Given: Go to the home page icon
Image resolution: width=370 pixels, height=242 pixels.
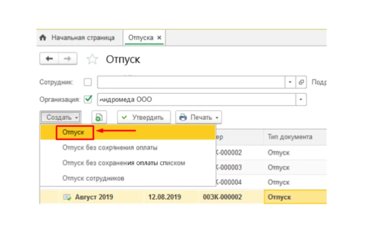Looking at the screenshot, I should point(43,38).
